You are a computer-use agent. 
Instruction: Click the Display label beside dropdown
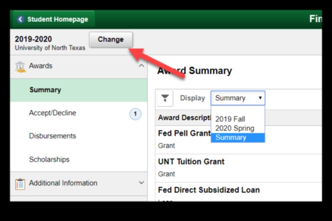(x=192, y=98)
